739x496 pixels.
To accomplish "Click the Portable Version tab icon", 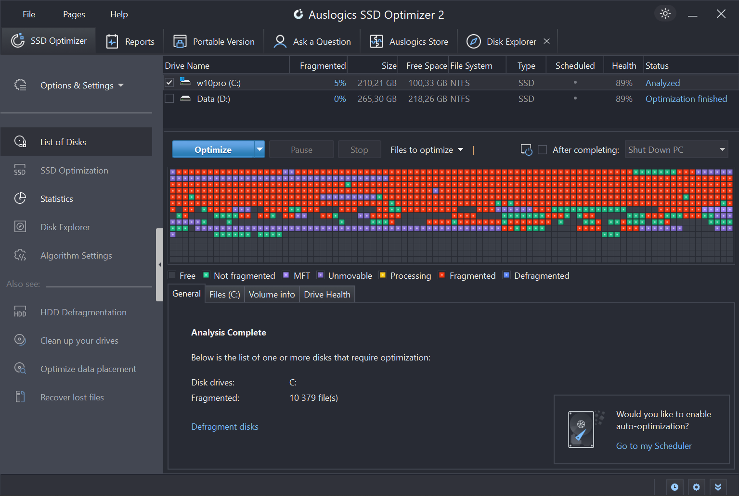I will click(180, 41).
